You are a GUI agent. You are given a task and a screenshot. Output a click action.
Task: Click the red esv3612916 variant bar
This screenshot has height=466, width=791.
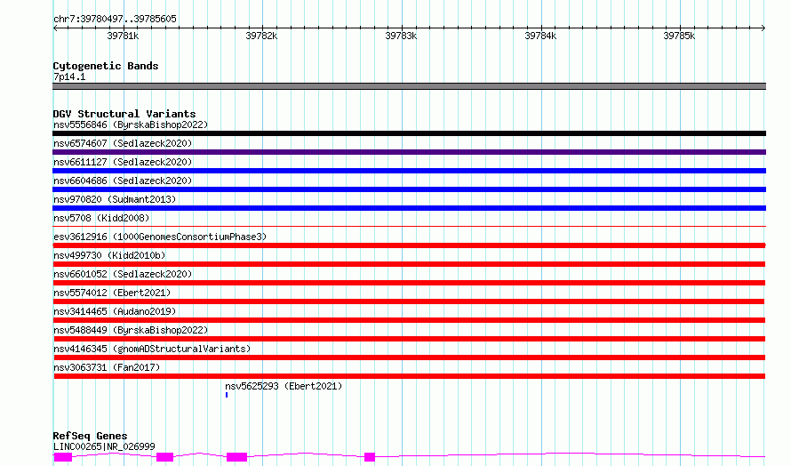(x=409, y=245)
